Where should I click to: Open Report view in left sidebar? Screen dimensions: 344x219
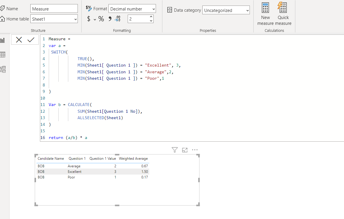pyautogui.click(x=3, y=40)
